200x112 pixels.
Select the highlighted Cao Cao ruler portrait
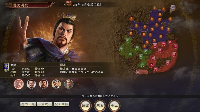(x=19, y=84)
